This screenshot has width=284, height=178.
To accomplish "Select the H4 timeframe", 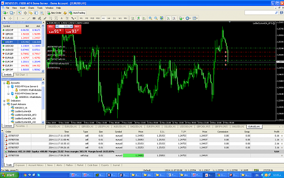I will tap(109, 18).
